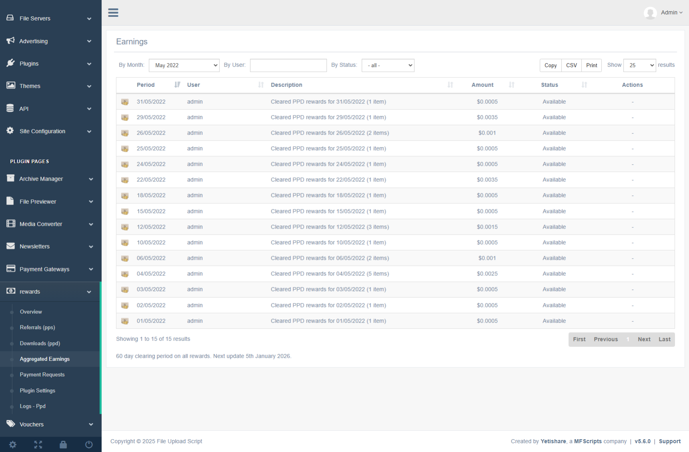Select Downloads (ppd) in rewards submenu
Viewport: 689px width, 452px height.
(40, 343)
